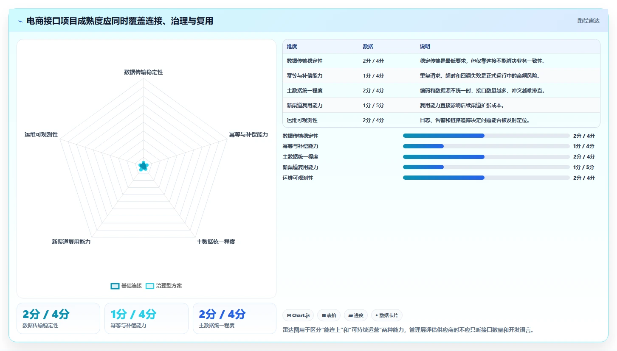
Task: Click the radar axis label 主数据统一程度
Action: point(216,242)
